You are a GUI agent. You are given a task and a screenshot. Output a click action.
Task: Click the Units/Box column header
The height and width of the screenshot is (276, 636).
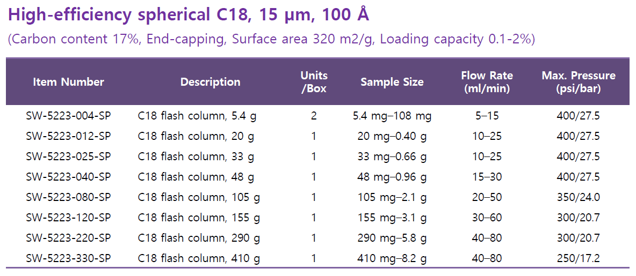(314, 82)
